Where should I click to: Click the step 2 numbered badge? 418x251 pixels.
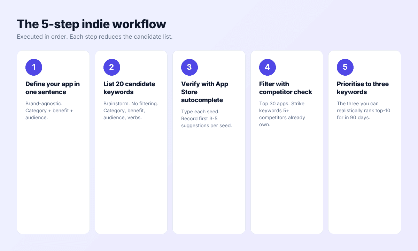pyautogui.click(x=112, y=67)
